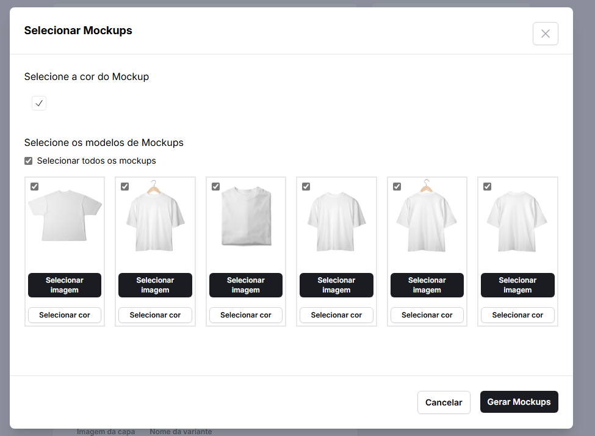Select the white mockup color swatch
The height and width of the screenshot is (436, 595).
39,103
